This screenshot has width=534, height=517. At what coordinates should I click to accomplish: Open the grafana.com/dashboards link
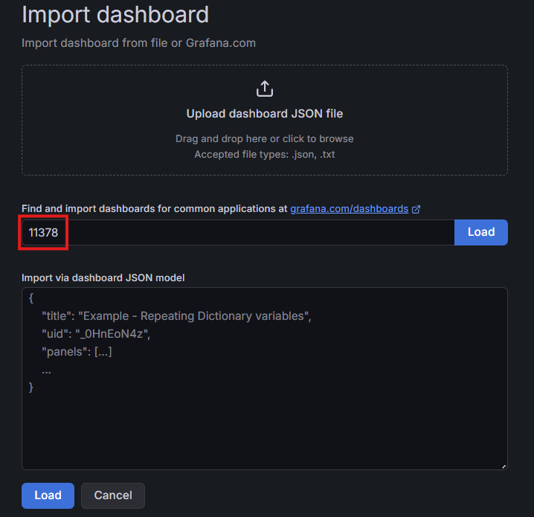click(349, 208)
